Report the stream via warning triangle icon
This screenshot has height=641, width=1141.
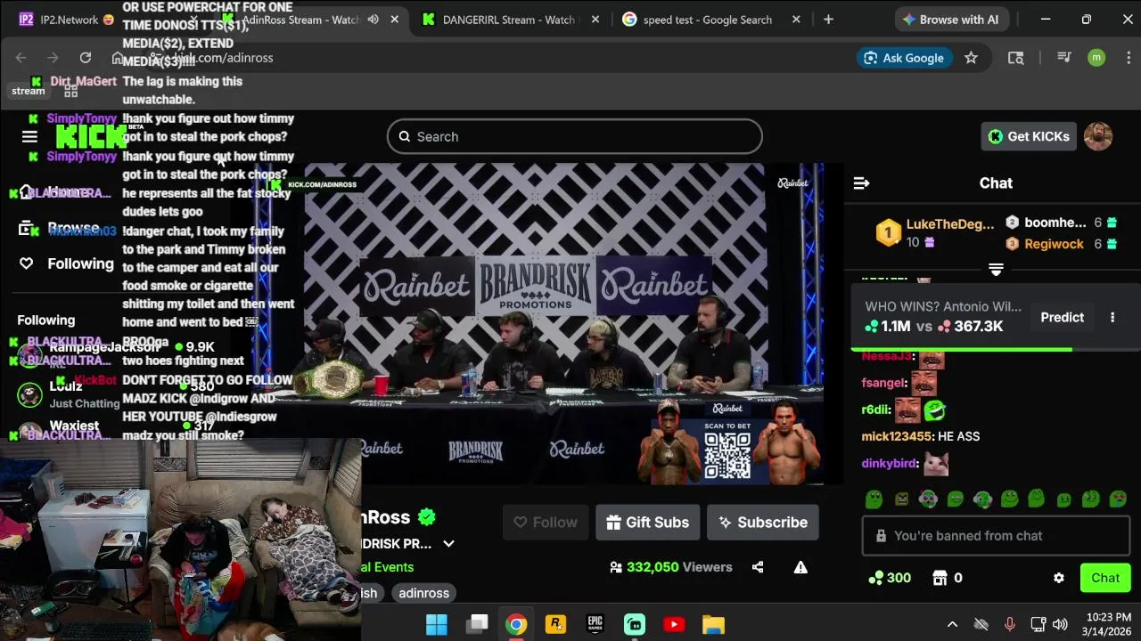click(x=800, y=567)
